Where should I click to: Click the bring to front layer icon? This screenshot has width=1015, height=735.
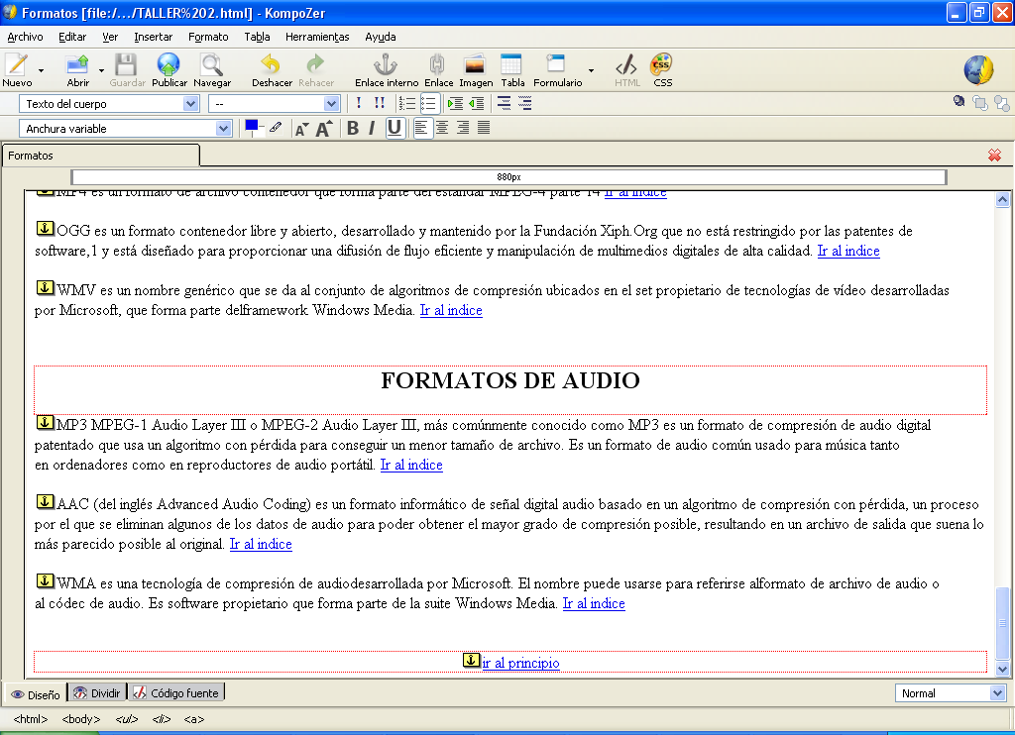[980, 103]
